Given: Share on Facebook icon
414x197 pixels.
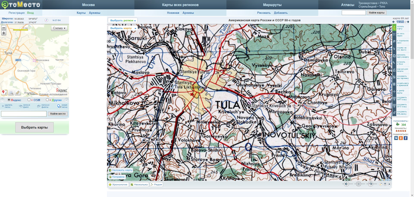Looking at the screenshot, I should tap(405, 138).
